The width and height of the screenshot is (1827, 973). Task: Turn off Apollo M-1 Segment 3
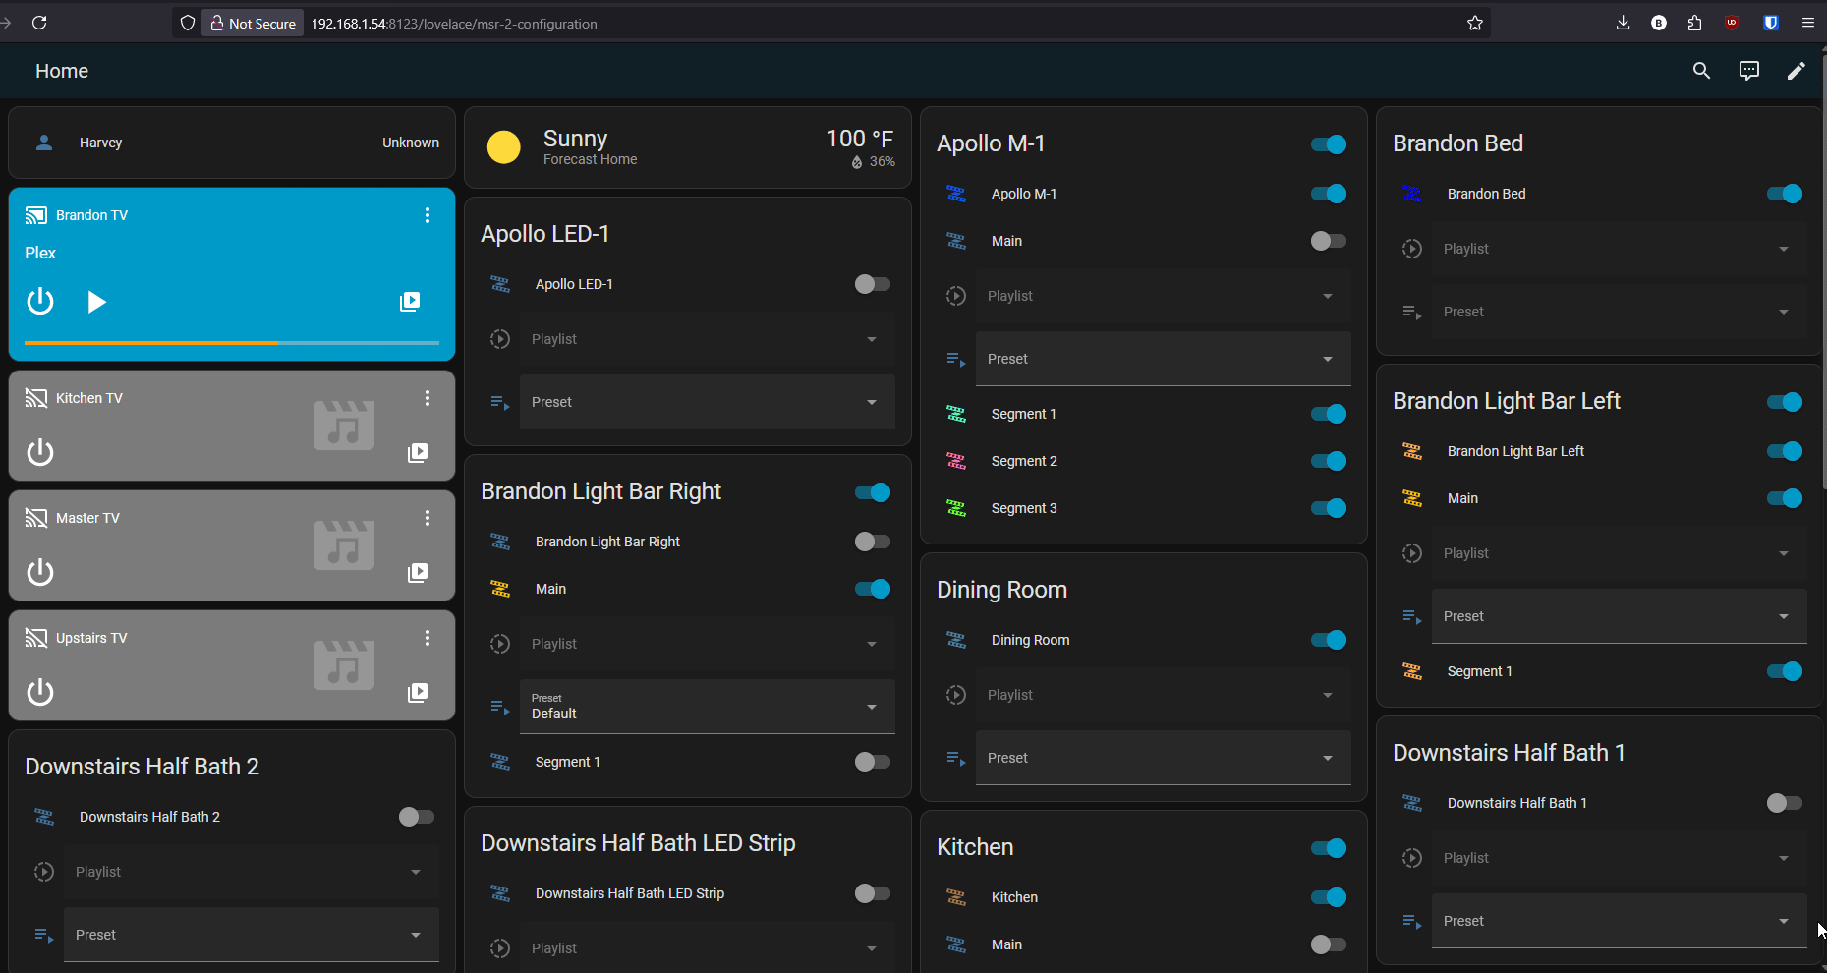tap(1328, 508)
